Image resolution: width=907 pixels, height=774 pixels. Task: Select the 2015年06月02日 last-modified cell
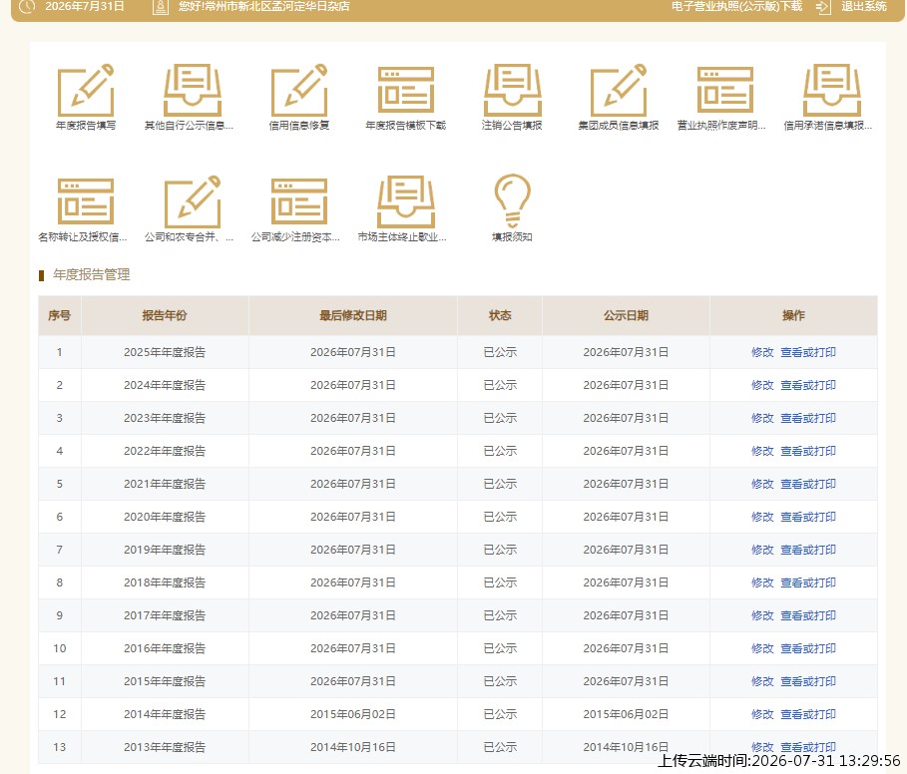pyautogui.click(x=353, y=714)
